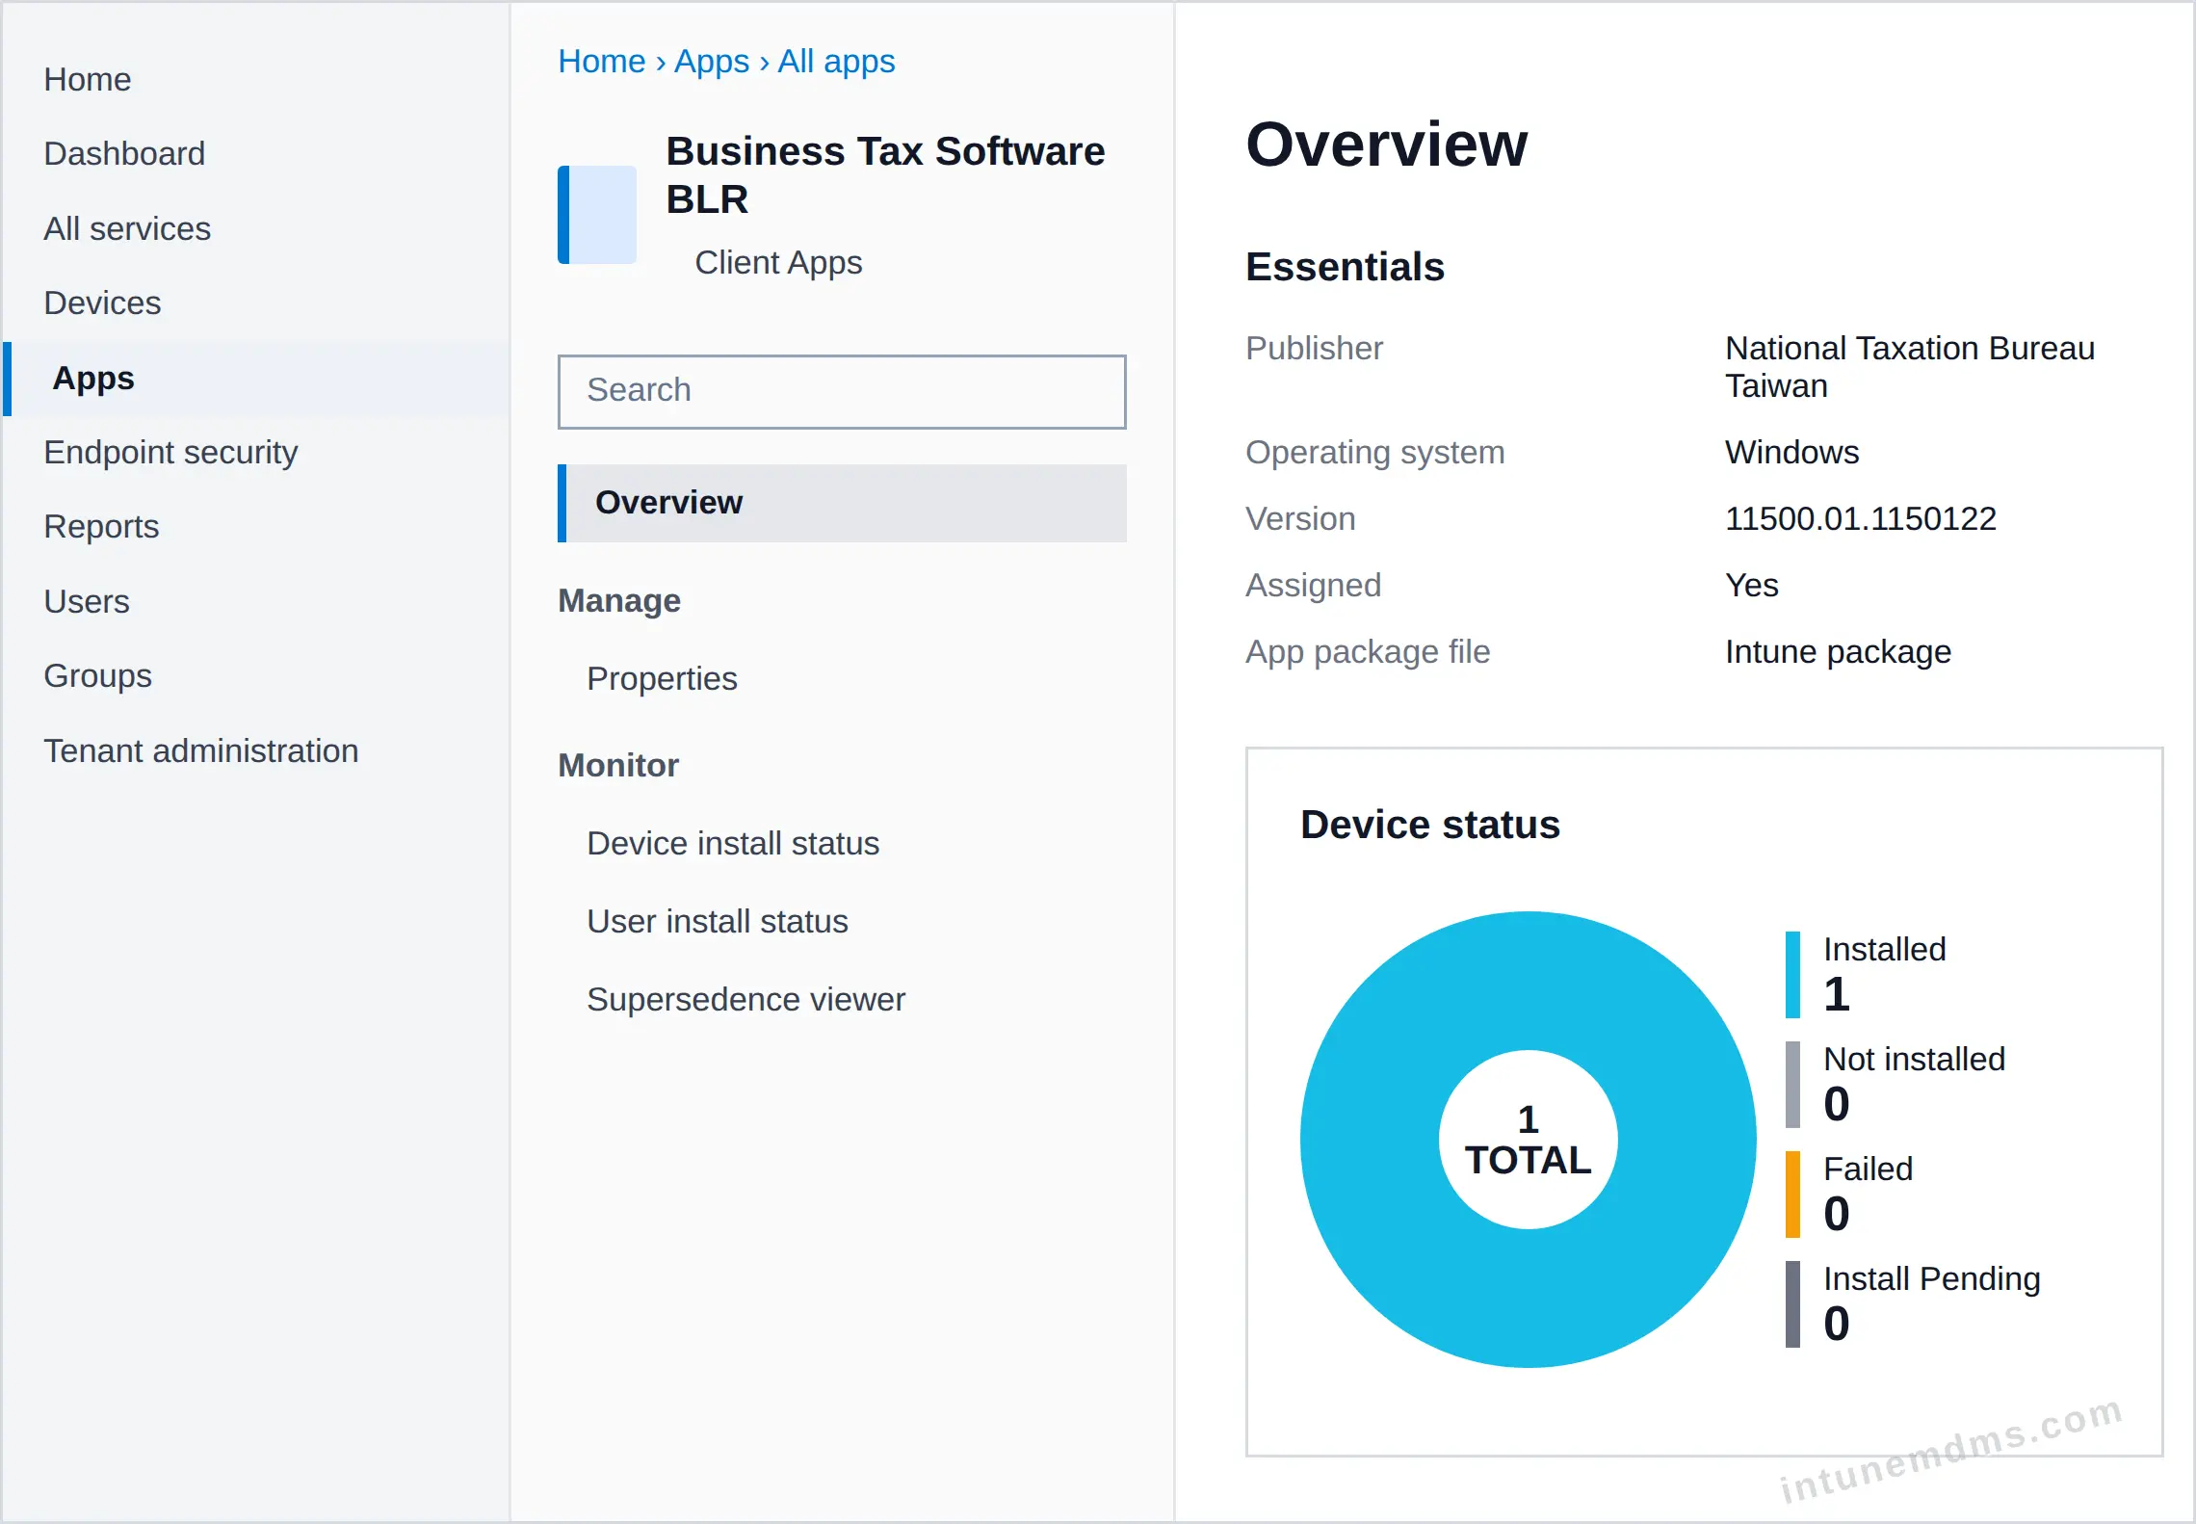Click the Home breadcrumb link
Viewport: 2196px width, 1524px height.
(602, 61)
